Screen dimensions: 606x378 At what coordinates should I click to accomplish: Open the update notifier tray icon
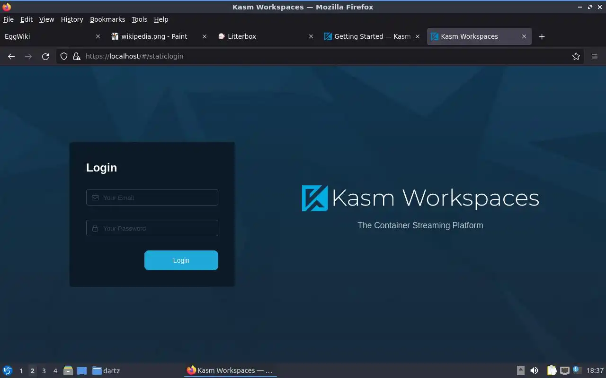tap(577, 370)
